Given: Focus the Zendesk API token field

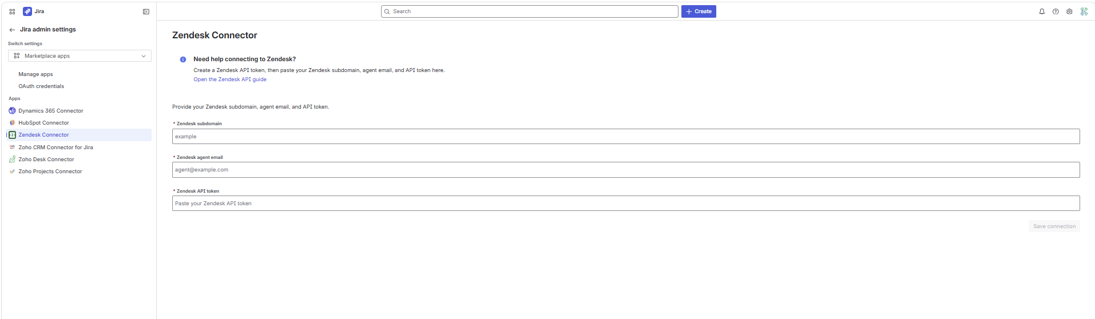Looking at the screenshot, I should click(x=626, y=204).
